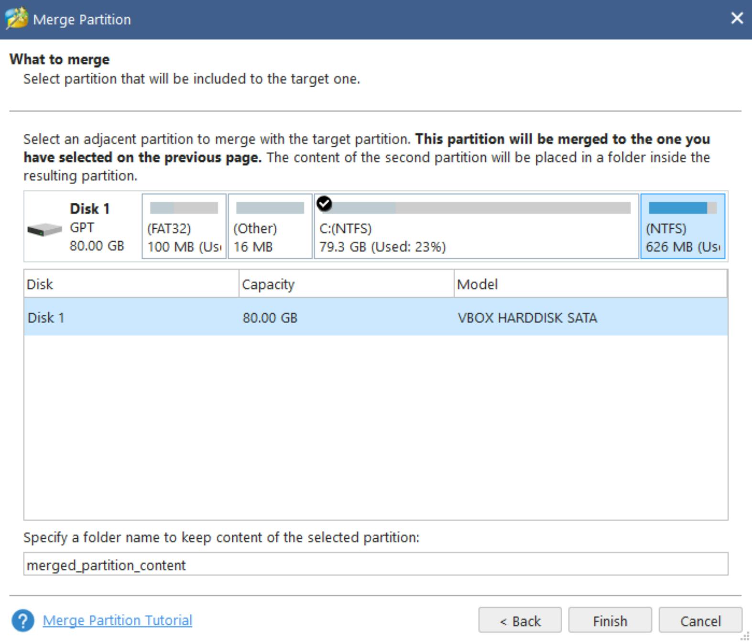Select the FAT32 100 MB partition
Screen dimensions: 752x642
point(184,227)
